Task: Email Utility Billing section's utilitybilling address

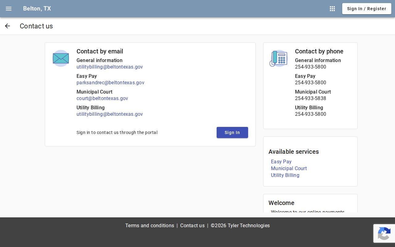Action: (110, 114)
